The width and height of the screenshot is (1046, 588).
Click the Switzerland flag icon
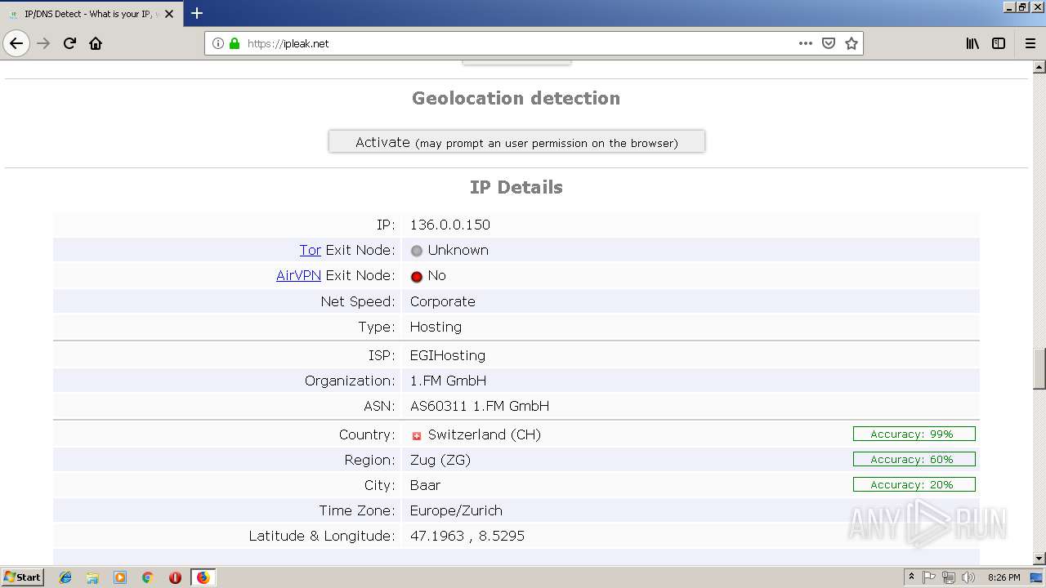click(x=417, y=435)
